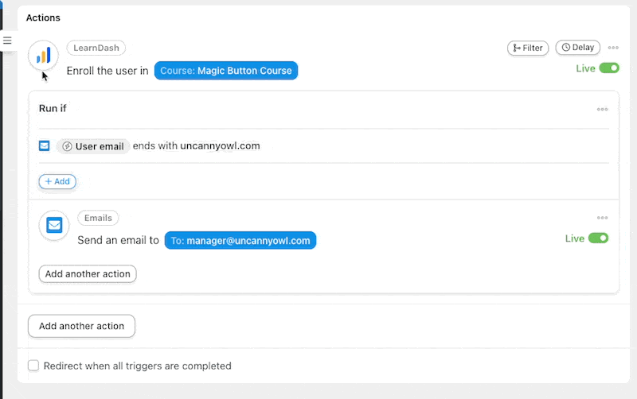Click the Add condition button
The height and width of the screenshot is (399, 637).
tap(57, 181)
